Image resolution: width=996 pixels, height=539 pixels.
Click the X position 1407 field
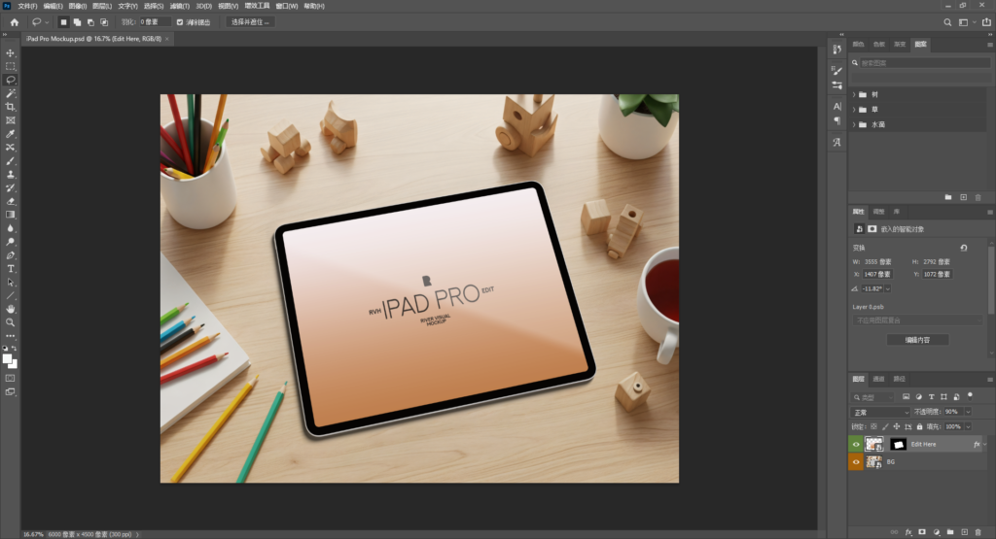pos(876,275)
